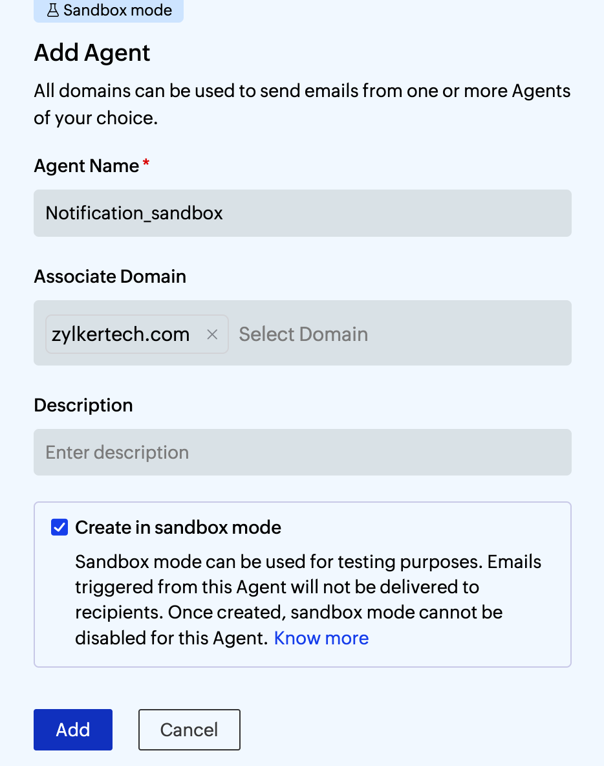Viewport: 604px width, 766px height.
Task: Expand the domain selection list
Action: tap(303, 334)
